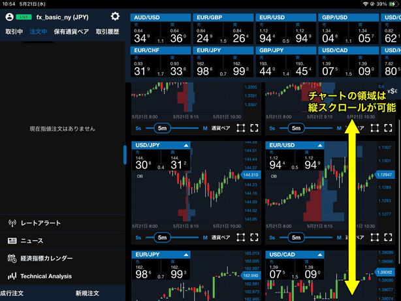The height and width of the screenshot is (301, 401).
Task: Open Technical Analysis menu item
Action: point(63,276)
